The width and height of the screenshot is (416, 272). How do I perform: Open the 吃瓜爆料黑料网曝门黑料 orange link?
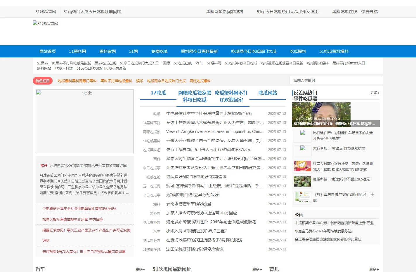pos(77,81)
